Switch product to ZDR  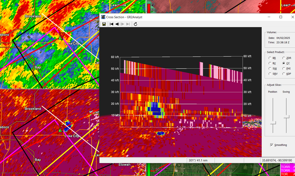(284, 58)
